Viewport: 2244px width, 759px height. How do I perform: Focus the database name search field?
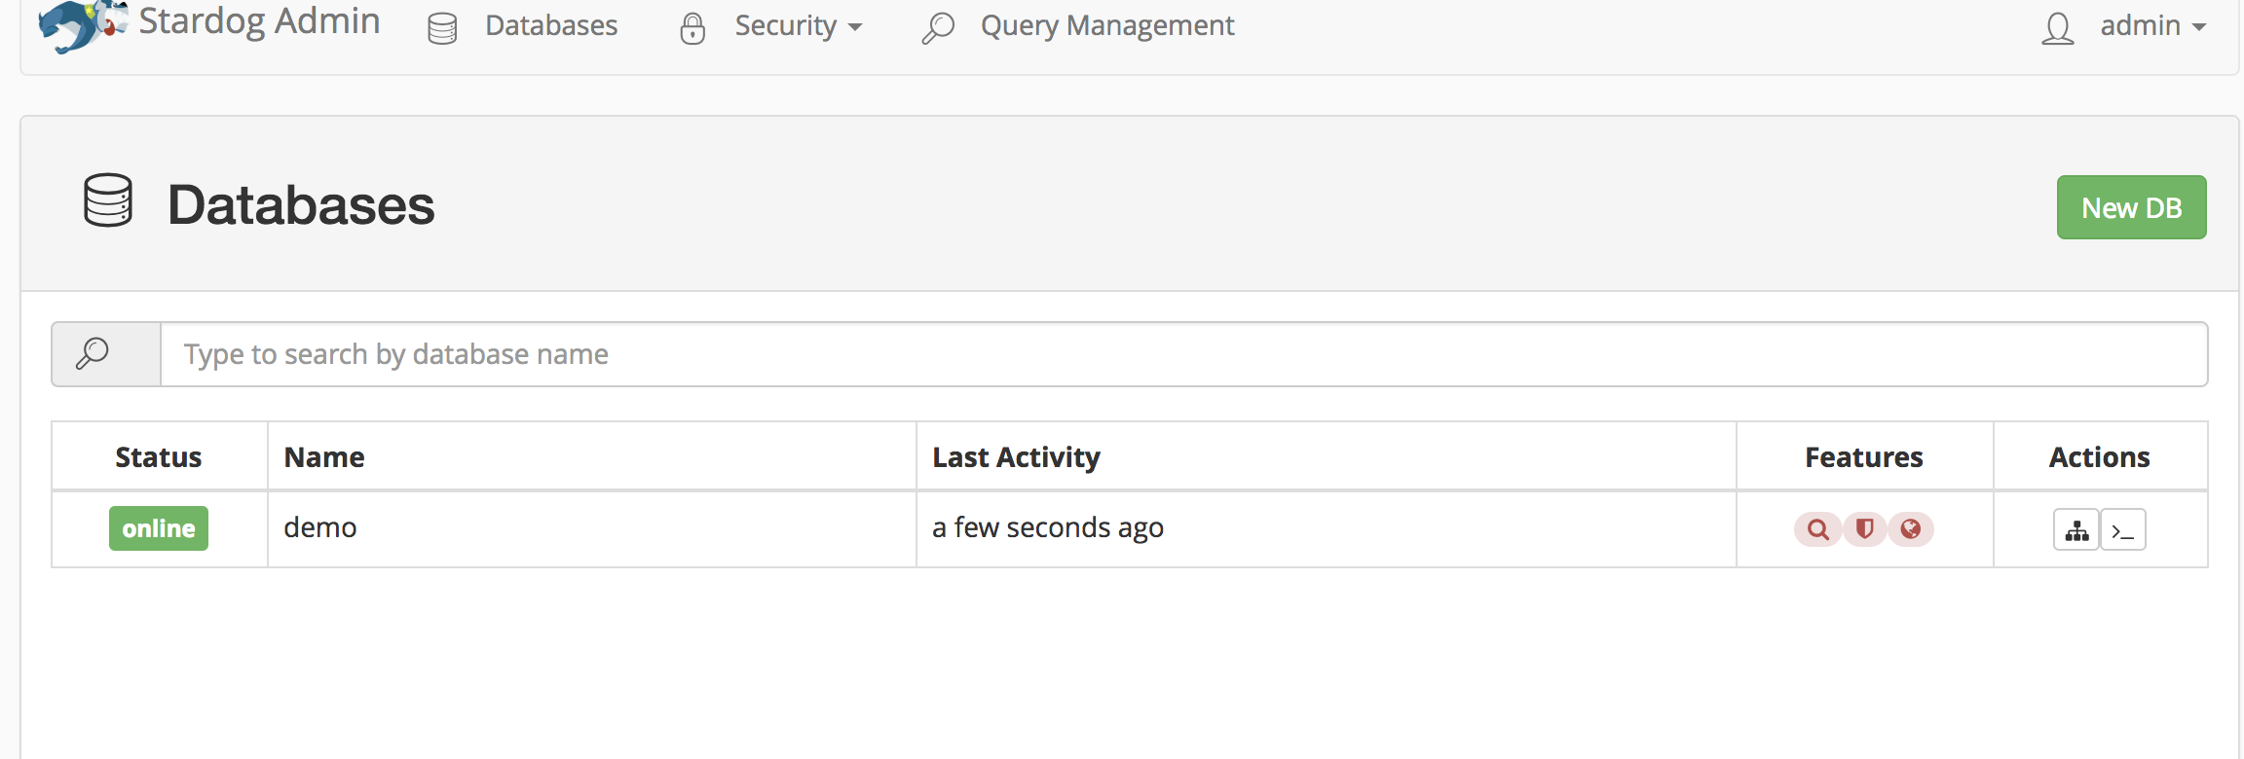1183,354
